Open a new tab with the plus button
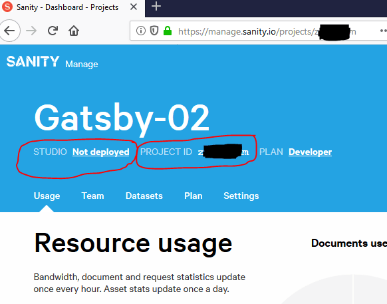 (156, 7)
